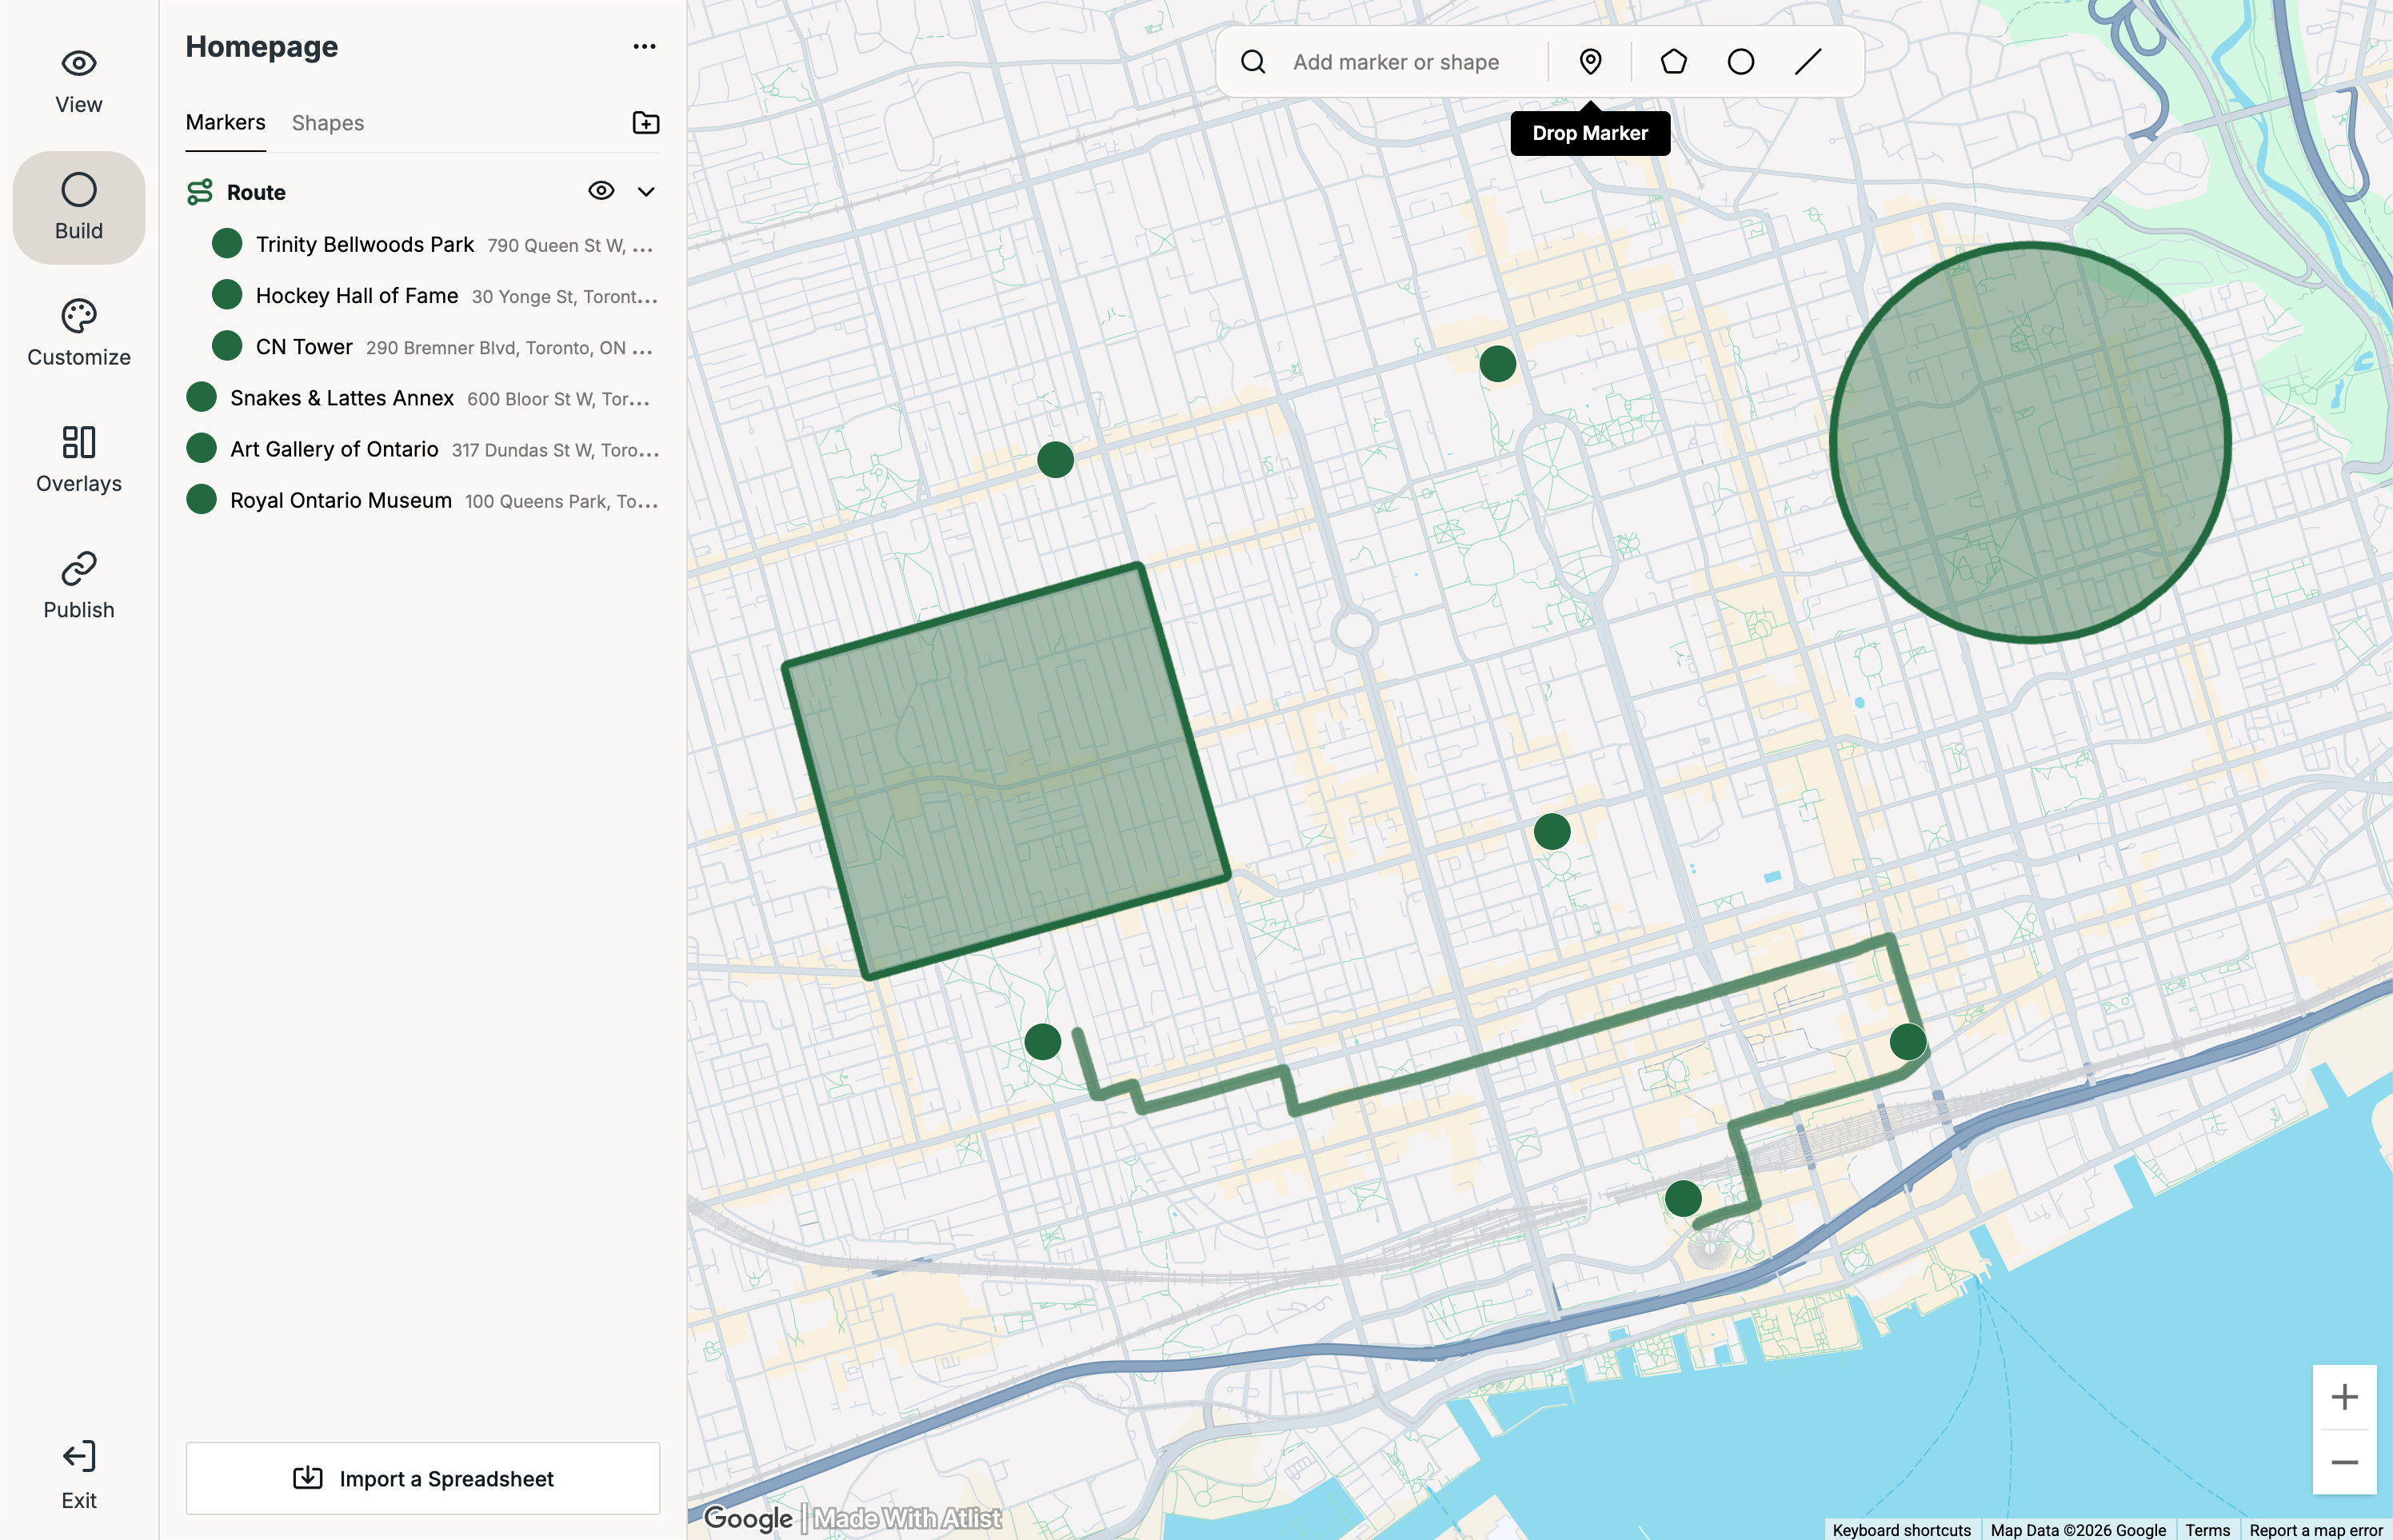Viewport: 2393px width, 1540px height.
Task: Click Import a Spreadsheet button
Action: pos(423,1478)
